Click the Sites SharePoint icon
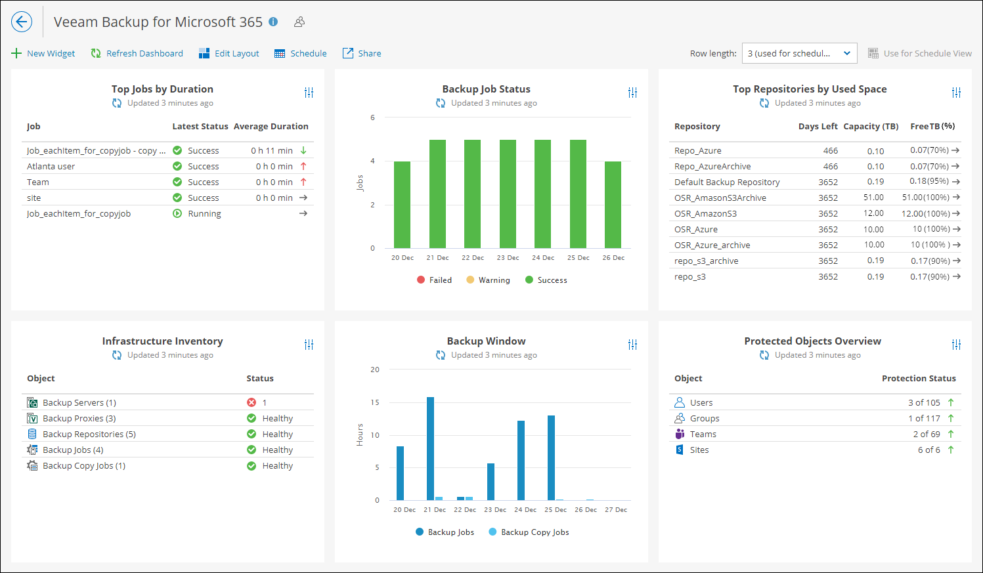 point(680,450)
